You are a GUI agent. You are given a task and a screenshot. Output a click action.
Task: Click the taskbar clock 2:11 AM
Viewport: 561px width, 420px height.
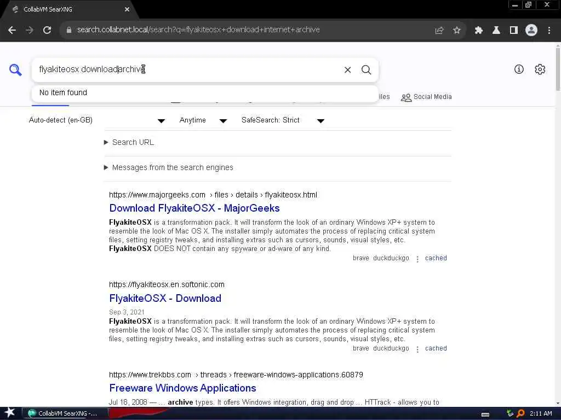(541, 413)
